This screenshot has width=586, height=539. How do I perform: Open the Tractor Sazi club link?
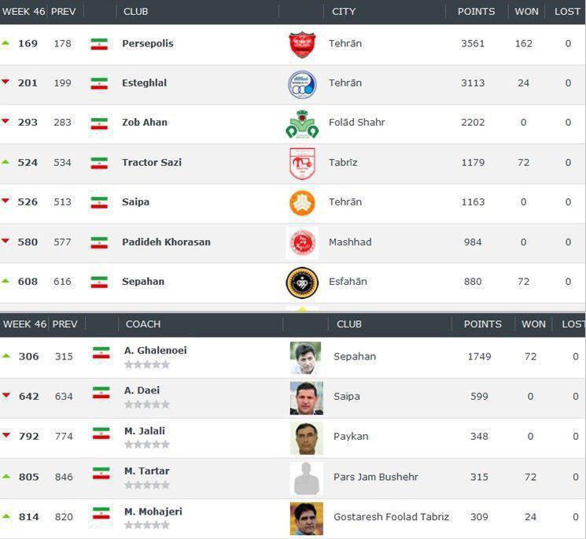152,162
